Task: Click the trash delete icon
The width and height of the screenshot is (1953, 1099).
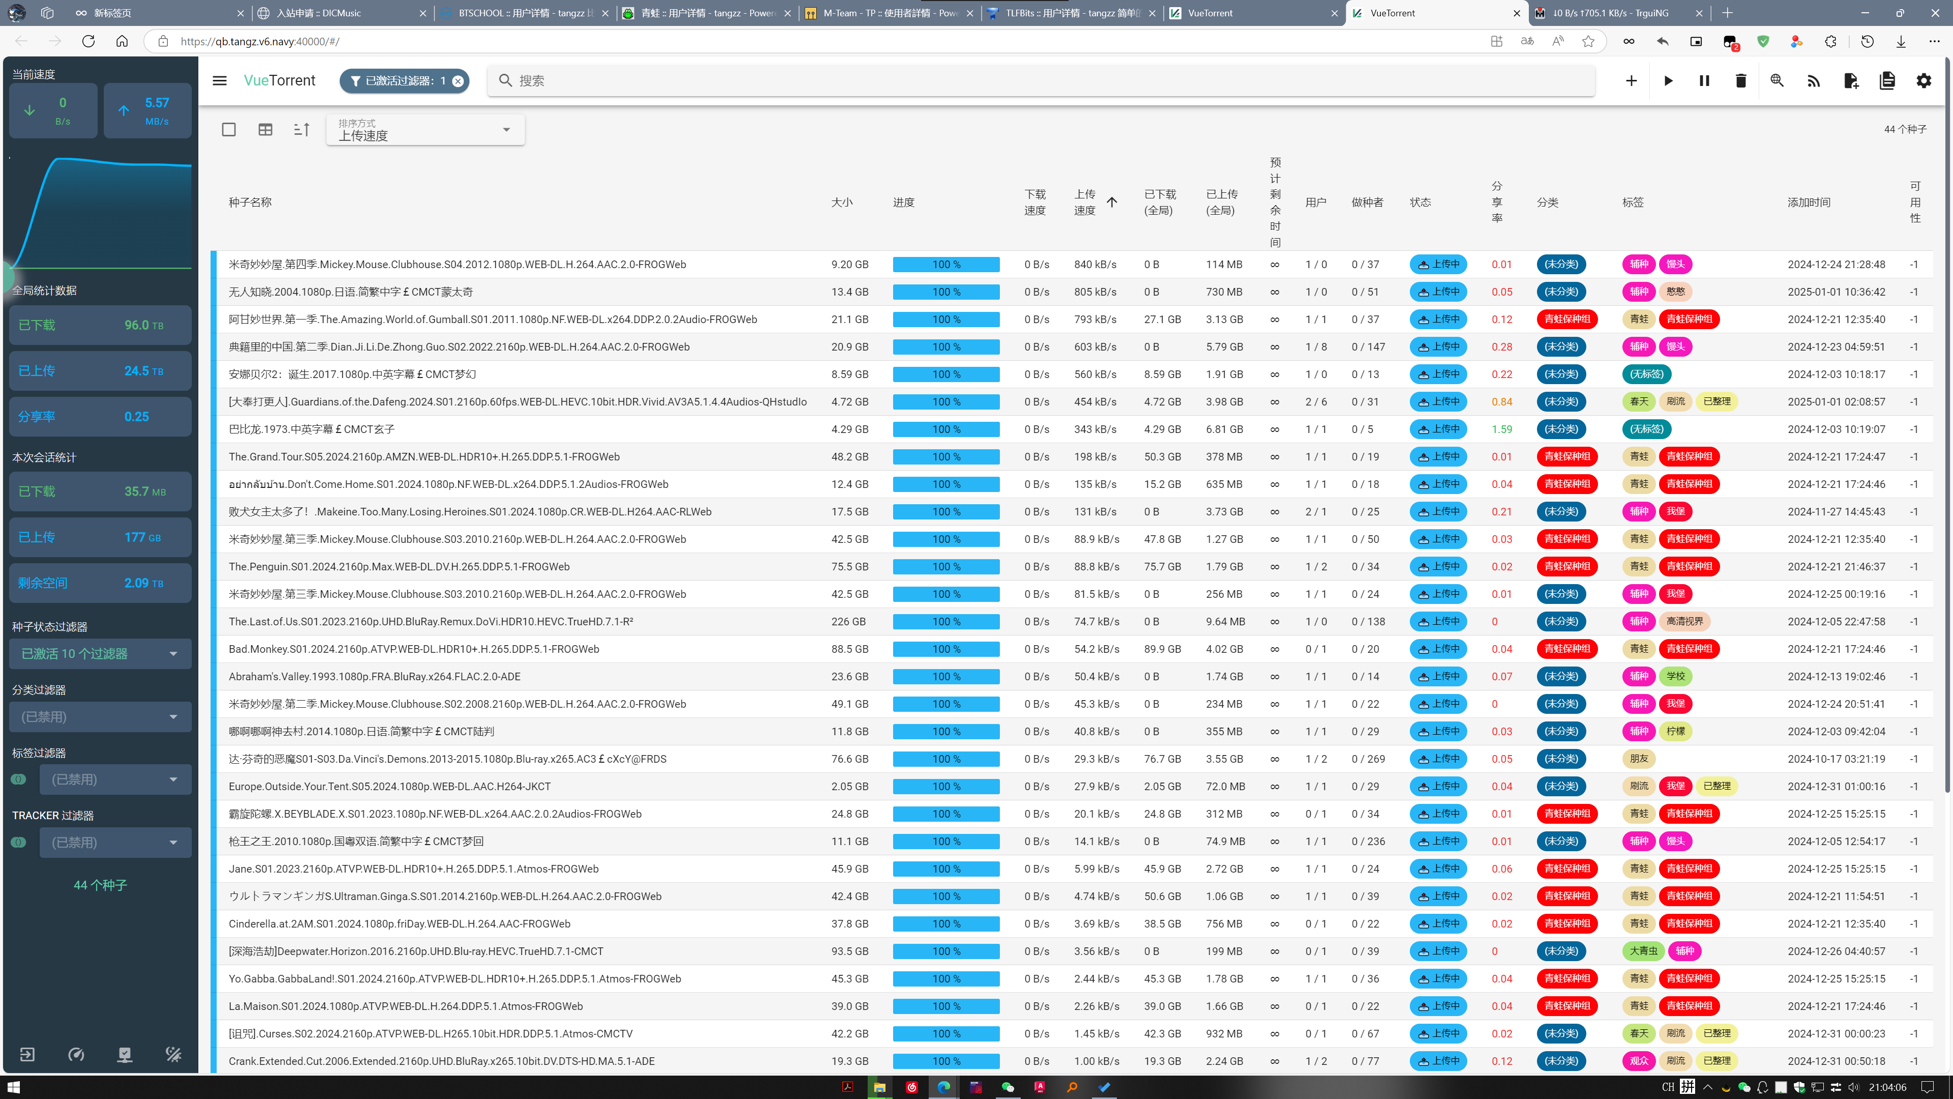Action: click(1741, 81)
